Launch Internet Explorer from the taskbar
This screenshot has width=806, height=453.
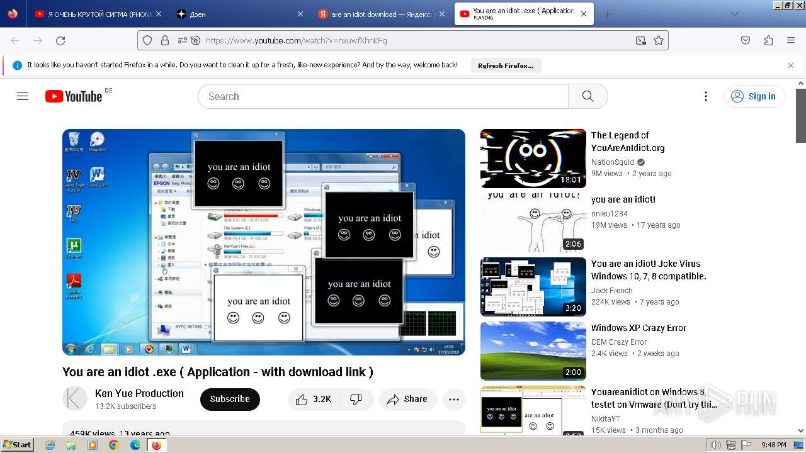tap(50, 445)
